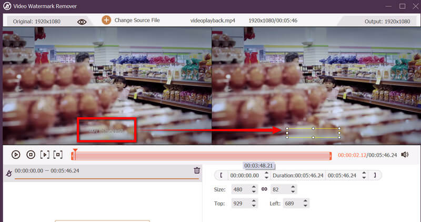Mute the volume speaker icon
421x222 pixels.
405,155
